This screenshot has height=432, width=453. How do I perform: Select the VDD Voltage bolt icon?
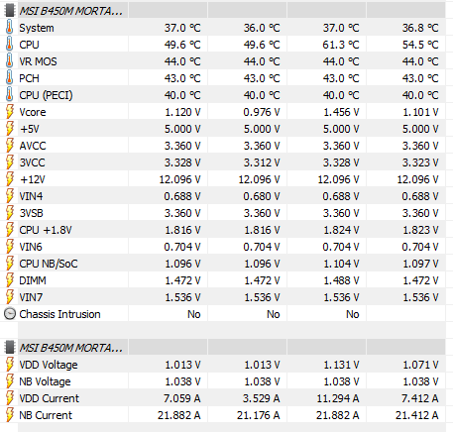pyautogui.click(x=10, y=365)
